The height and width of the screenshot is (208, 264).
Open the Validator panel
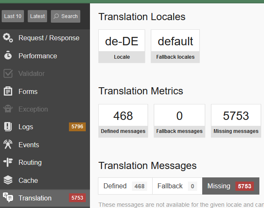coord(45,73)
